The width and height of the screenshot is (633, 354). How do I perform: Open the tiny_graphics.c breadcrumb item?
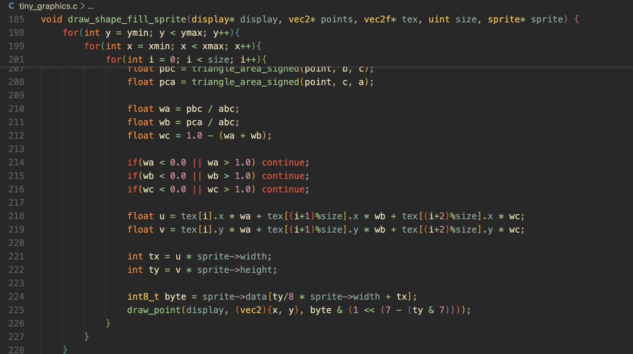(x=48, y=7)
